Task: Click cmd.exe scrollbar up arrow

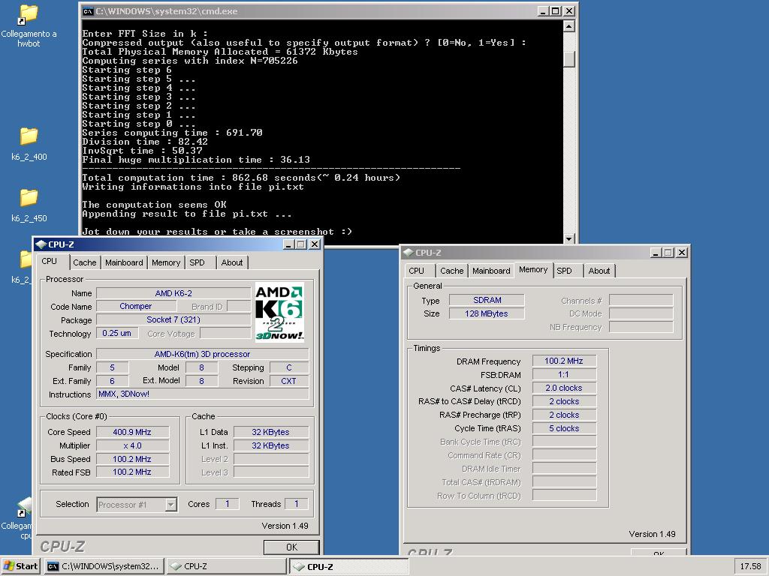Action: (x=569, y=26)
